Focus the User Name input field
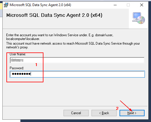 (x=77, y=60)
